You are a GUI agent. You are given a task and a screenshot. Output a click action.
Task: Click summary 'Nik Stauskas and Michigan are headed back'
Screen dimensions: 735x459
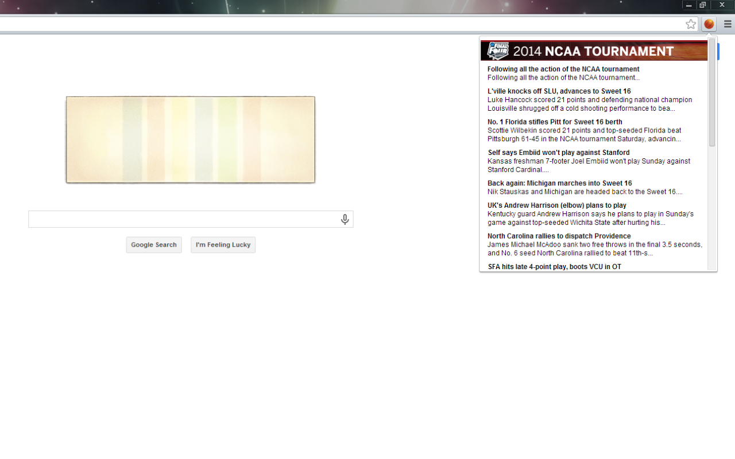coord(585,192)
